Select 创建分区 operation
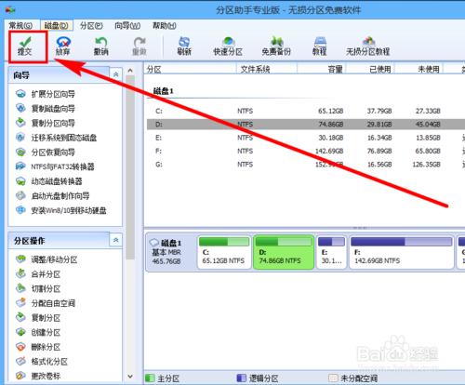 (x=38, y=332)
